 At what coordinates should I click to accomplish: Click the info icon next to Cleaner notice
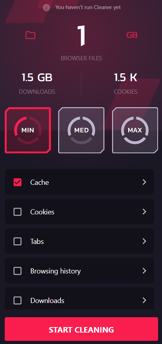click(x=46, y=7)
